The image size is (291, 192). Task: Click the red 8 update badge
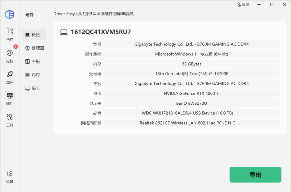coord(16,46)
